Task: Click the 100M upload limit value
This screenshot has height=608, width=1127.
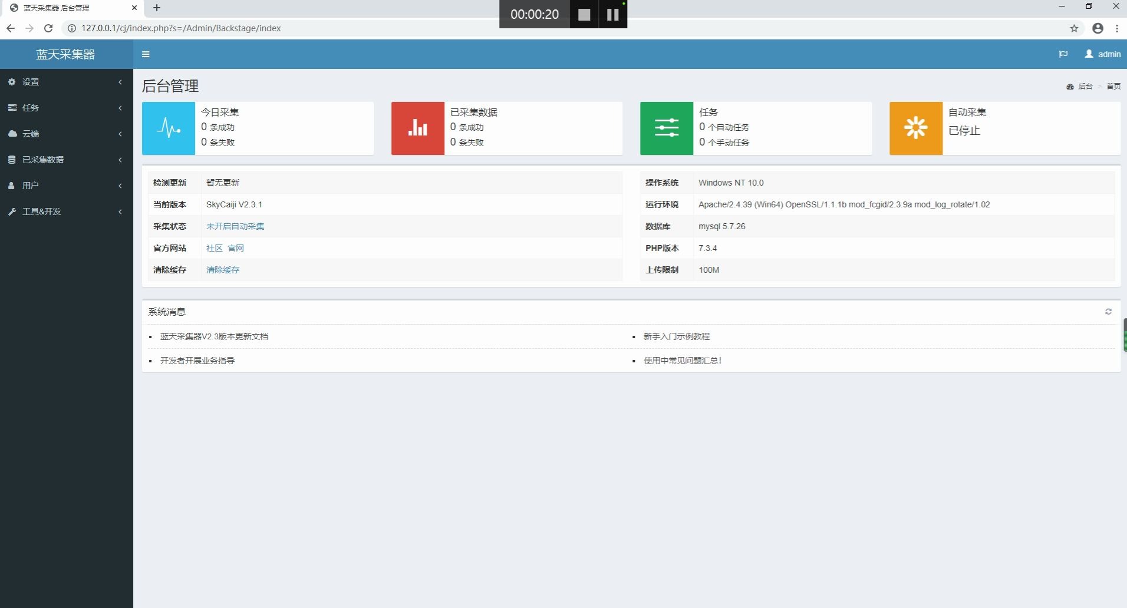Action: point(709,270)
